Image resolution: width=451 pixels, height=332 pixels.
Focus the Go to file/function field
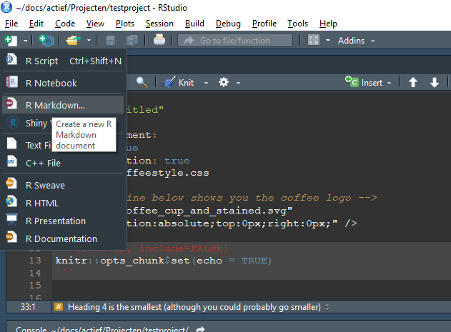tap(235, 40)
